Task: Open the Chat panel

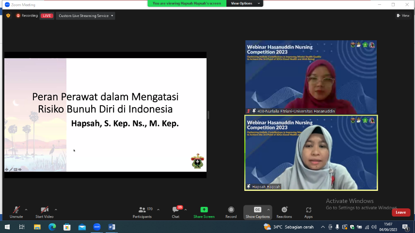Action: point(176,212)
